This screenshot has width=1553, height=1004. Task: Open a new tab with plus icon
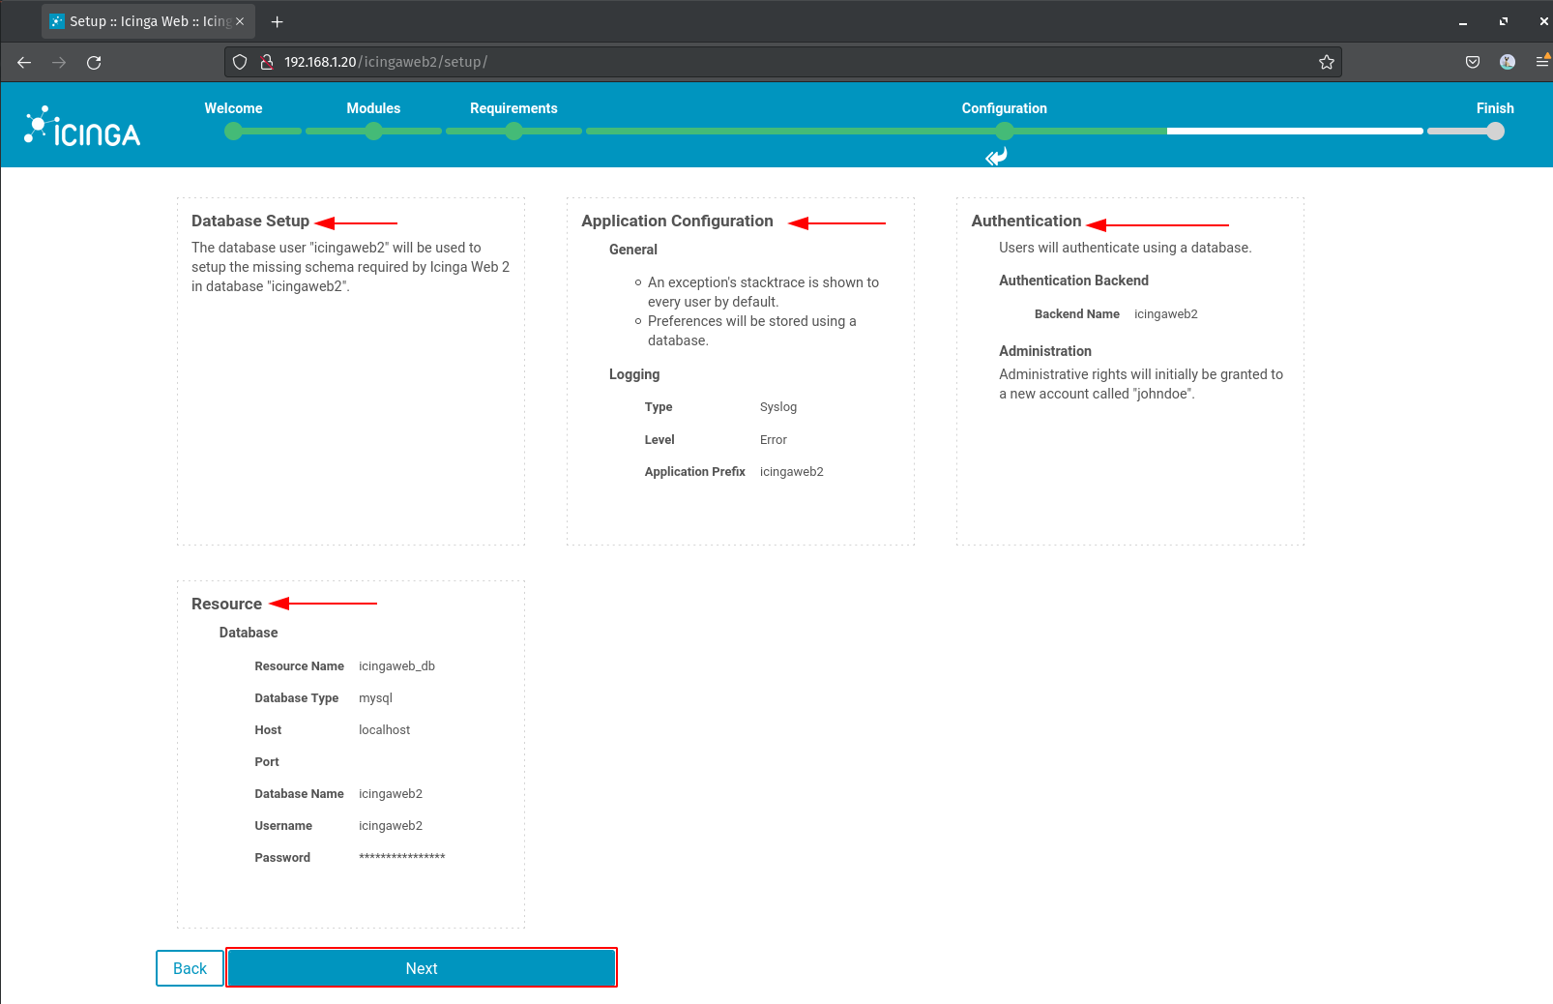277,21
